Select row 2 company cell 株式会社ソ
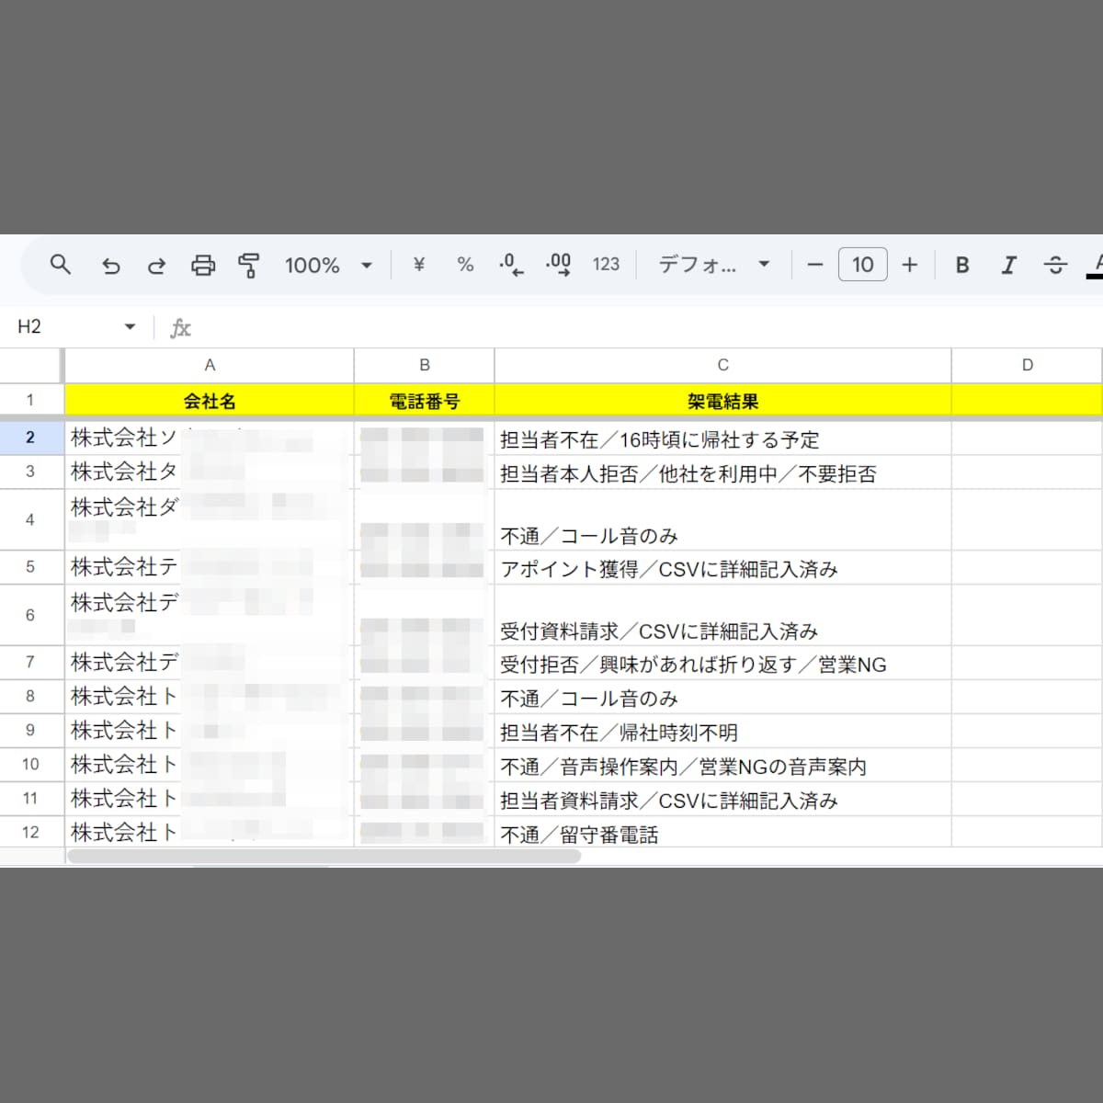 [210, 438]
